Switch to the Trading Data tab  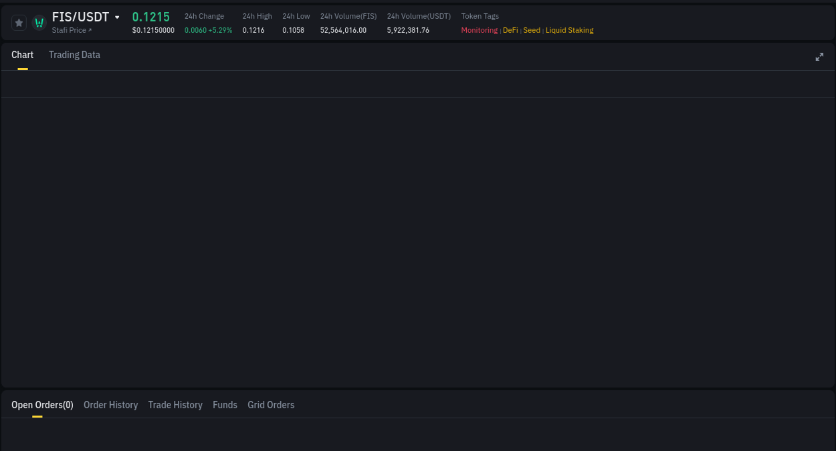(x=74, y=55)
